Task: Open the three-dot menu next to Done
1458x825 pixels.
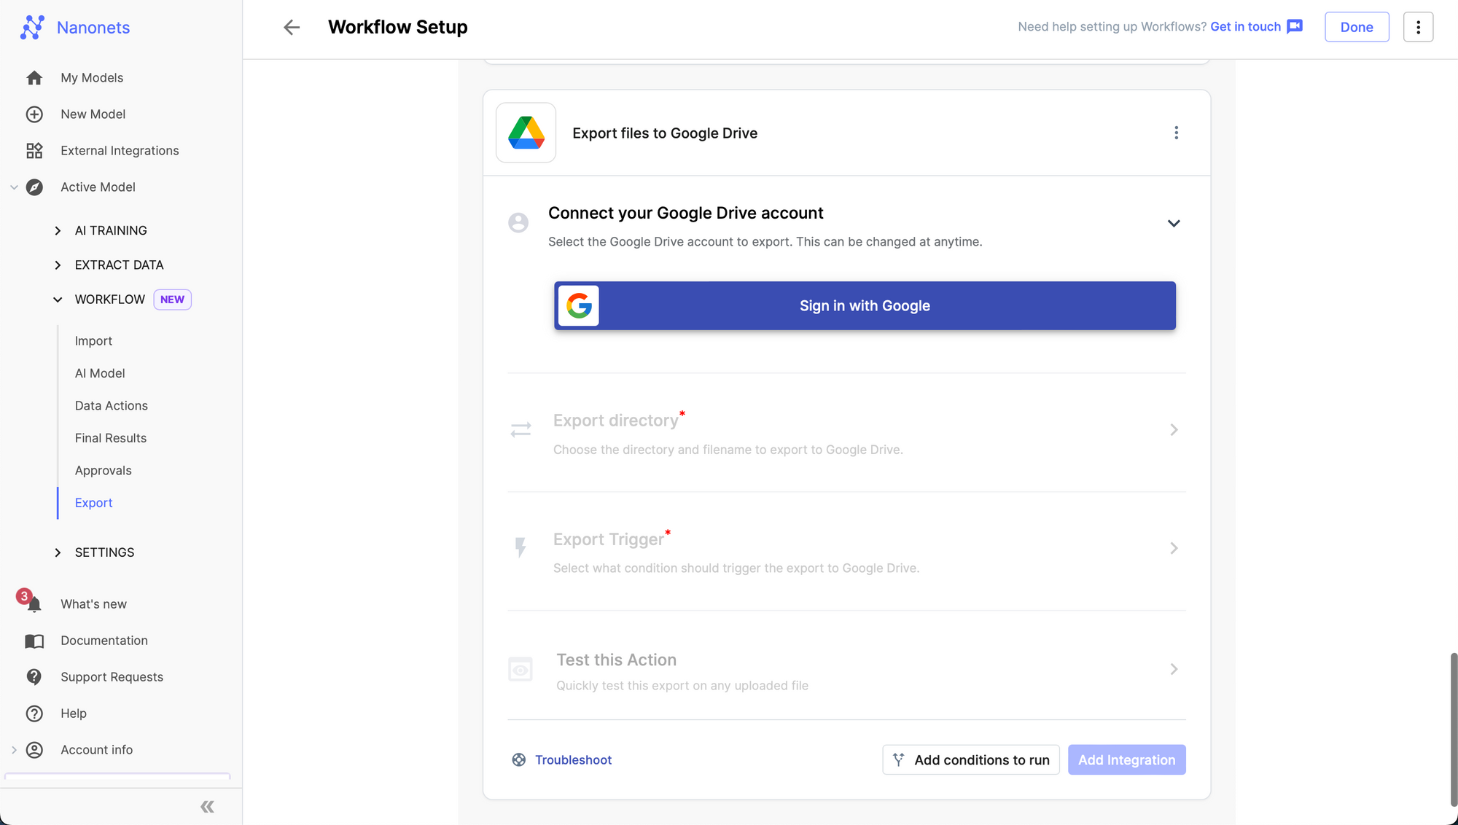Action: (1418, 27)
